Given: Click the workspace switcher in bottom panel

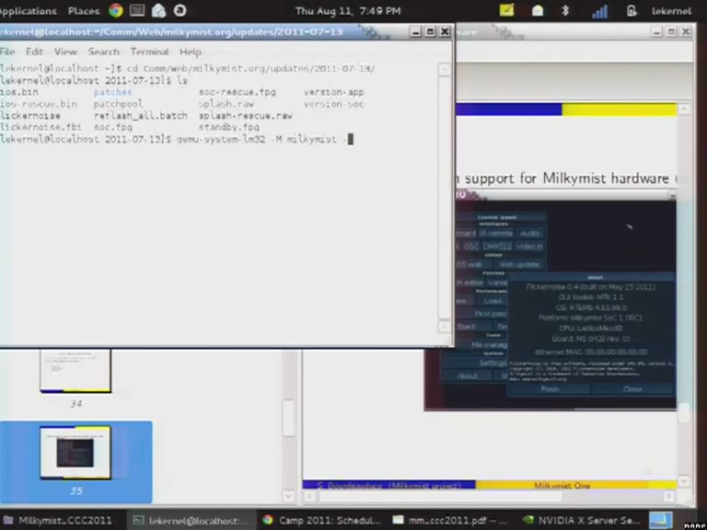Looking at the screenshot, I should click(660, 521).
